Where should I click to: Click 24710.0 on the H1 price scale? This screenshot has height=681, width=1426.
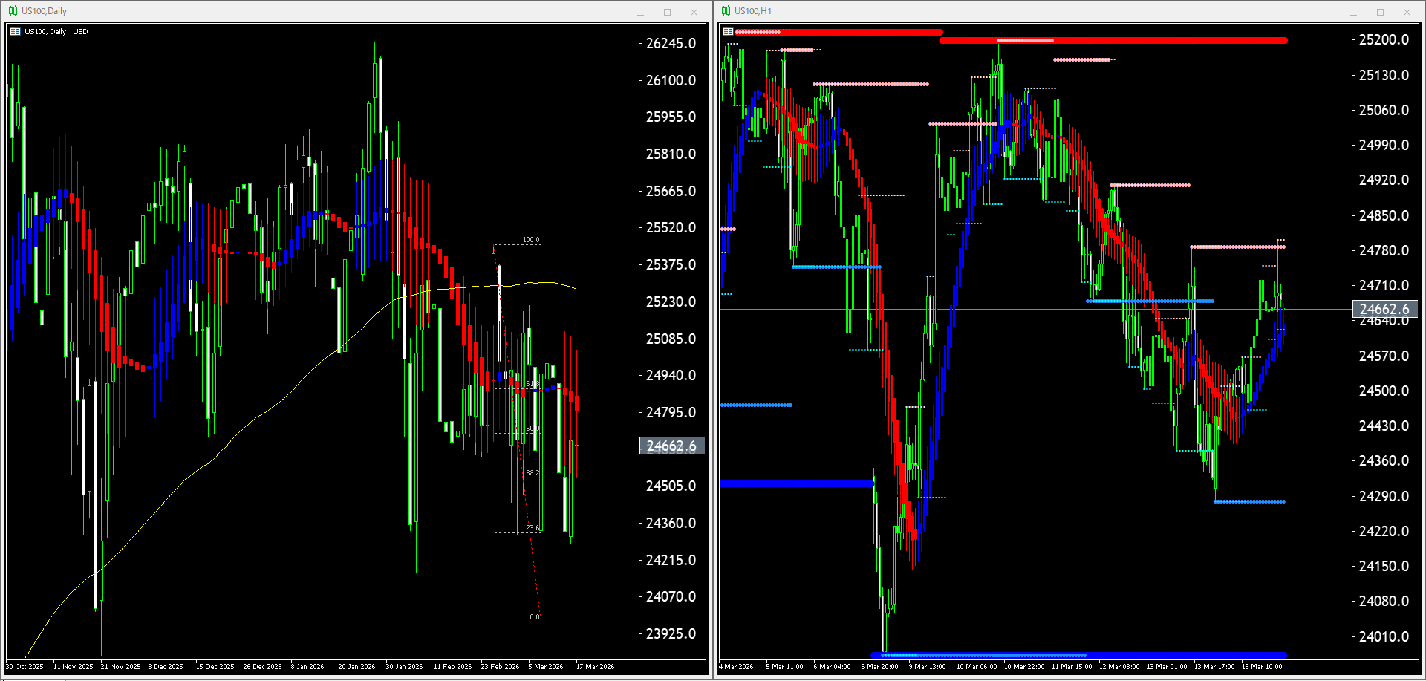1384,285
